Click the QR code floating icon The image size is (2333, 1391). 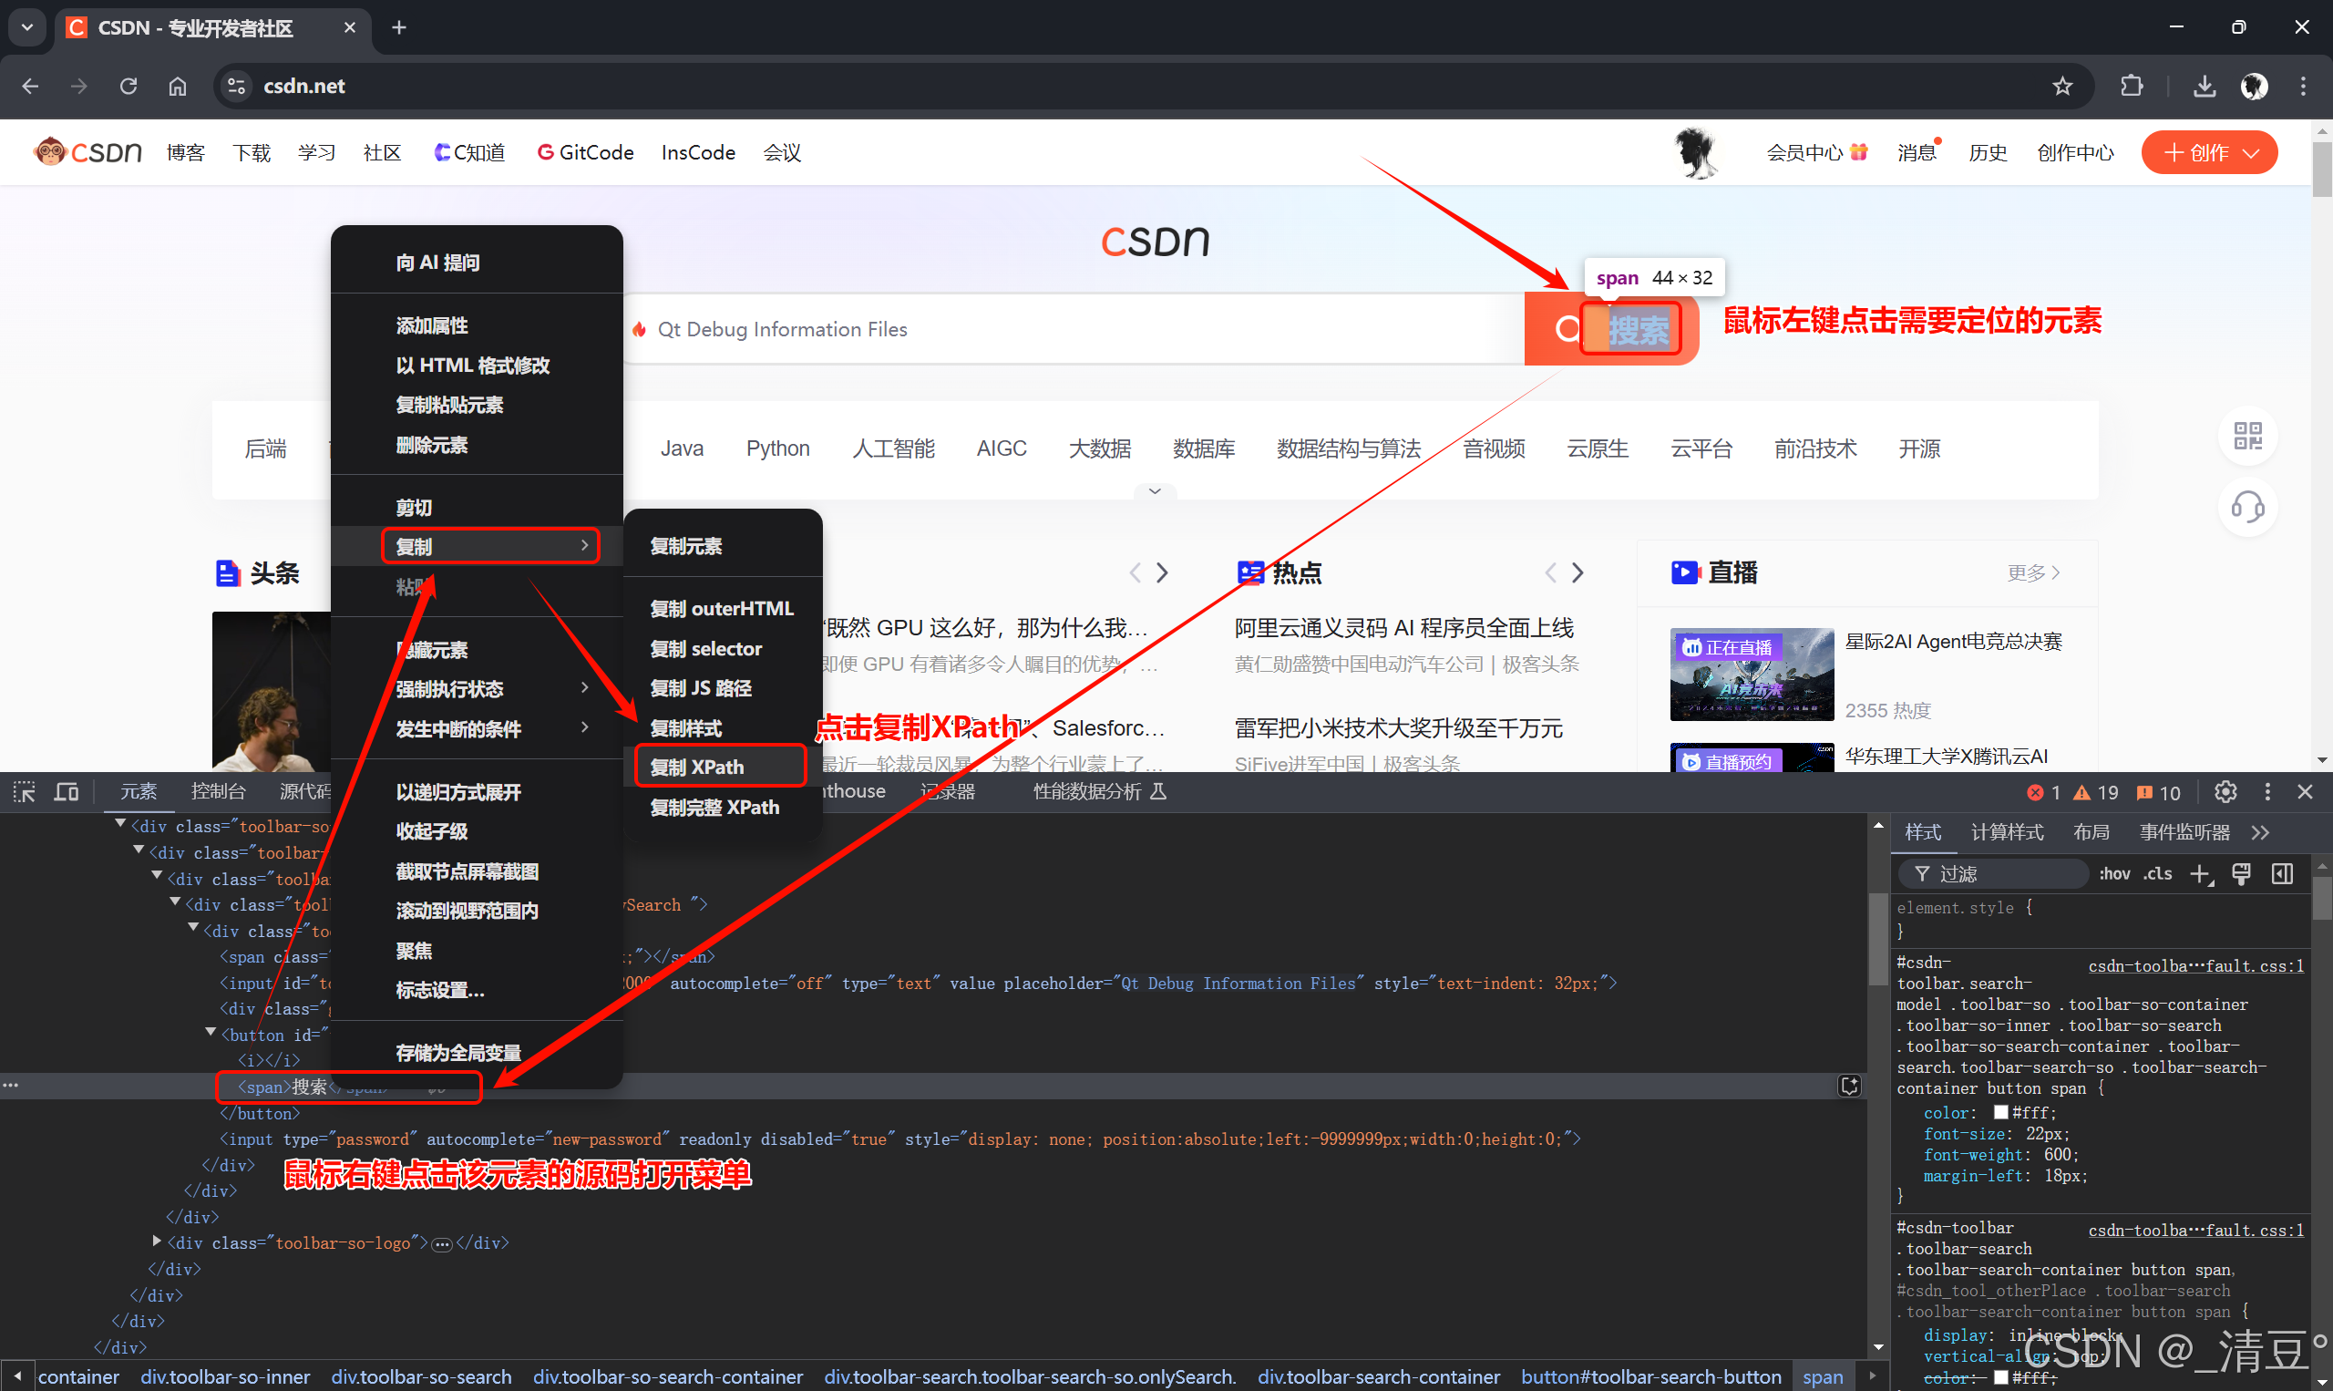click(x=2247, y=436)
